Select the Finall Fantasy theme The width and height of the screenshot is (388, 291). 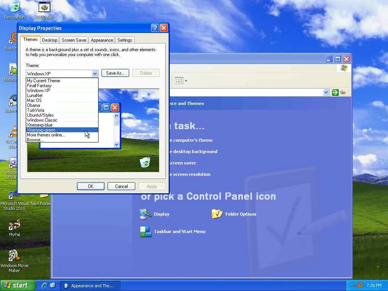(62, 86)
